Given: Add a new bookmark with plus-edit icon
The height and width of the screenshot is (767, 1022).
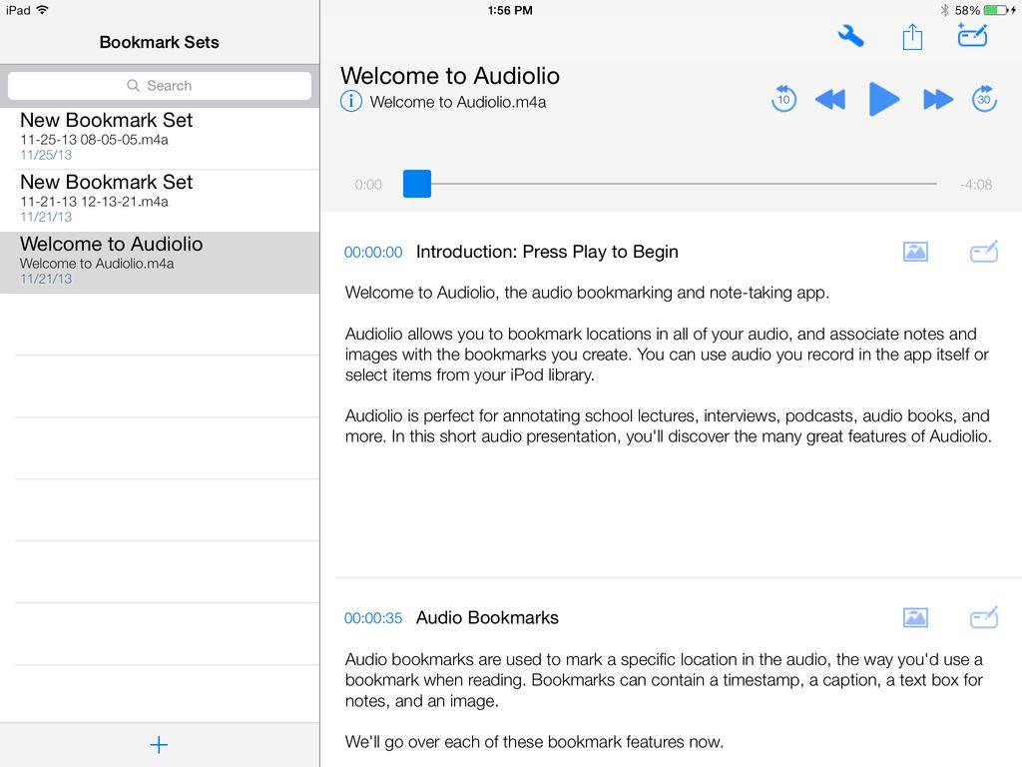Looking at the screenshot, I should tap(972, 35).
